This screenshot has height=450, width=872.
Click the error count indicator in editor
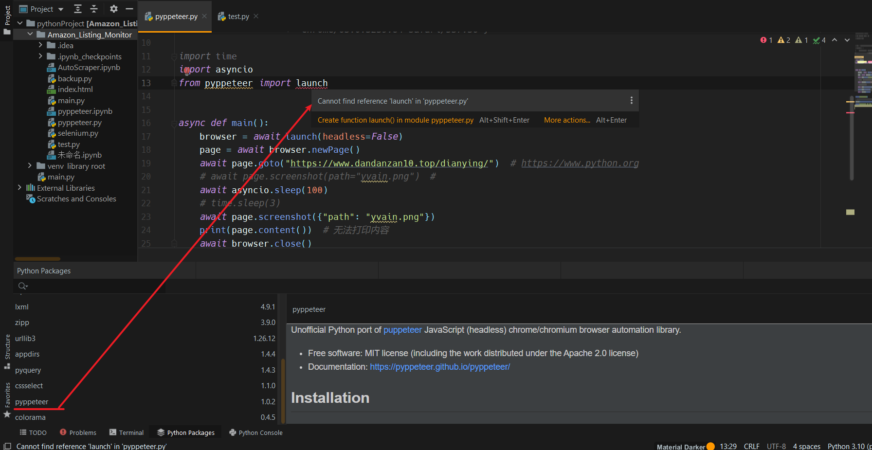(765, 40)
